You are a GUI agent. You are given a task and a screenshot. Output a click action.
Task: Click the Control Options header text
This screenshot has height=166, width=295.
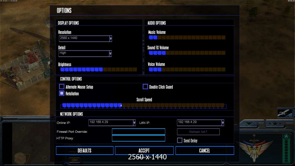click(x=71, y=79)
